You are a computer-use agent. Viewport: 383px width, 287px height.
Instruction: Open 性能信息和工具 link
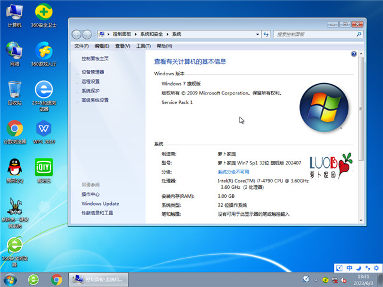(x=97, y=213)
